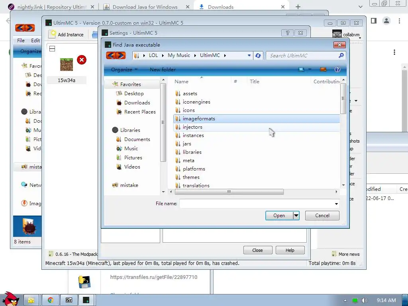Select Videos library in navigation pane
408x306 pixels.
pyautogui.click(x=132, y=167)
